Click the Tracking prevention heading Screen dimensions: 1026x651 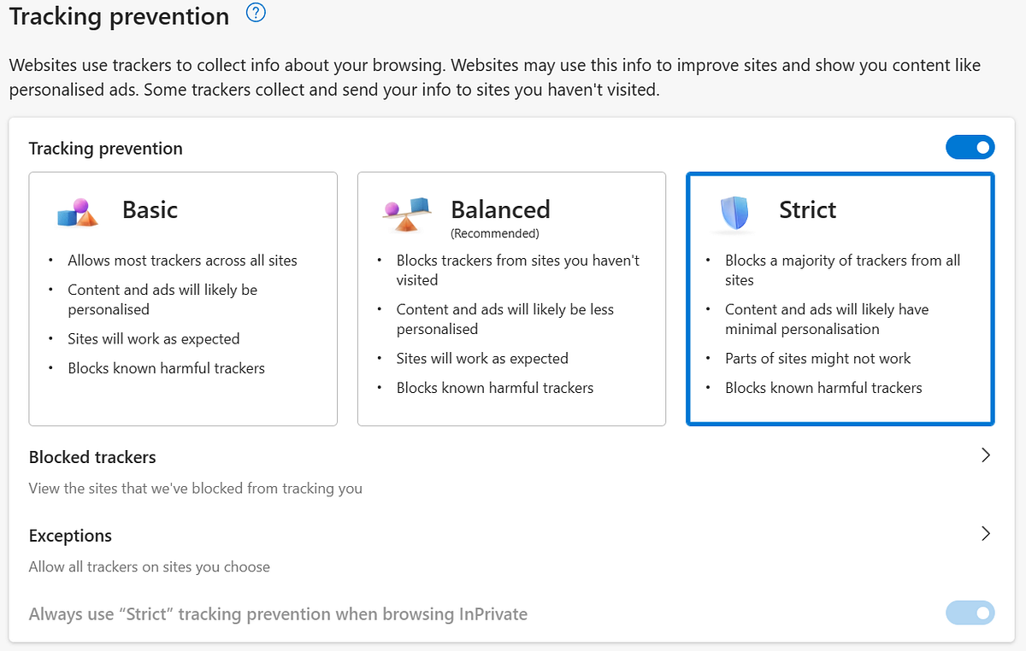119,15
